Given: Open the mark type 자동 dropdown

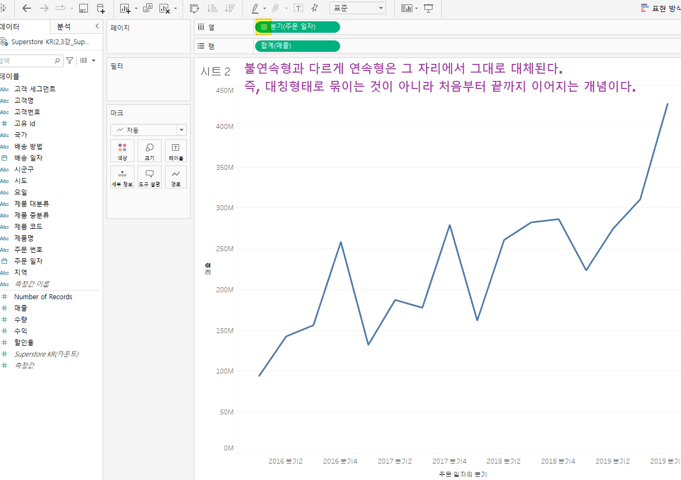Looking at the screenshot, I should click(149, 130).
